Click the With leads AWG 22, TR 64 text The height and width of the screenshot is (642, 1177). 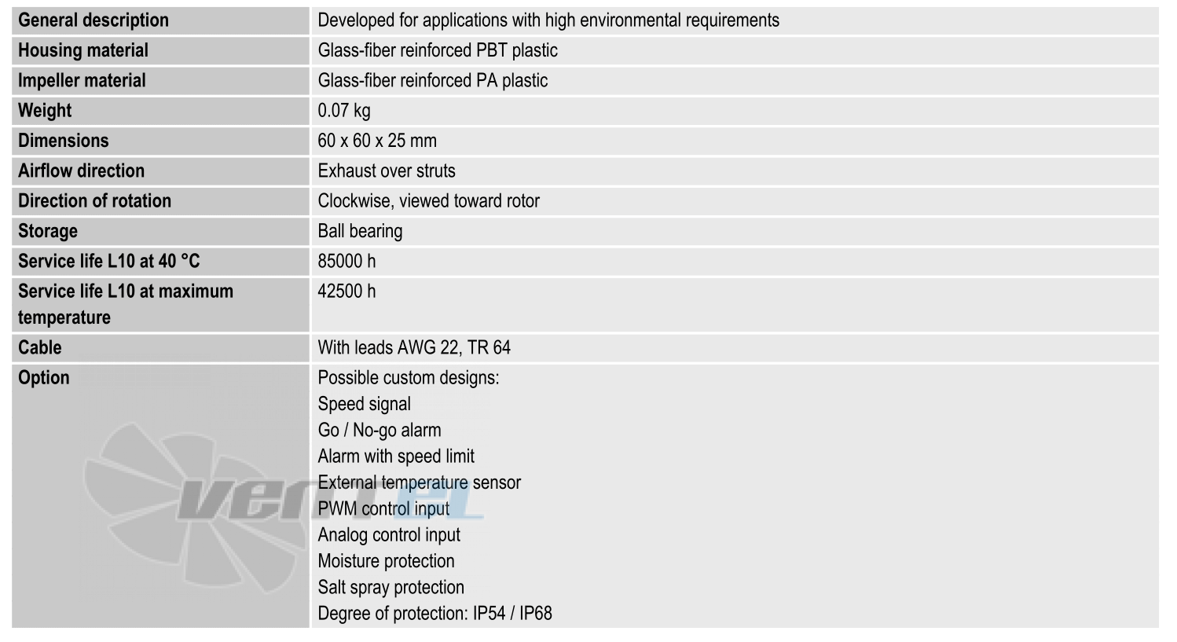[414, 347]
